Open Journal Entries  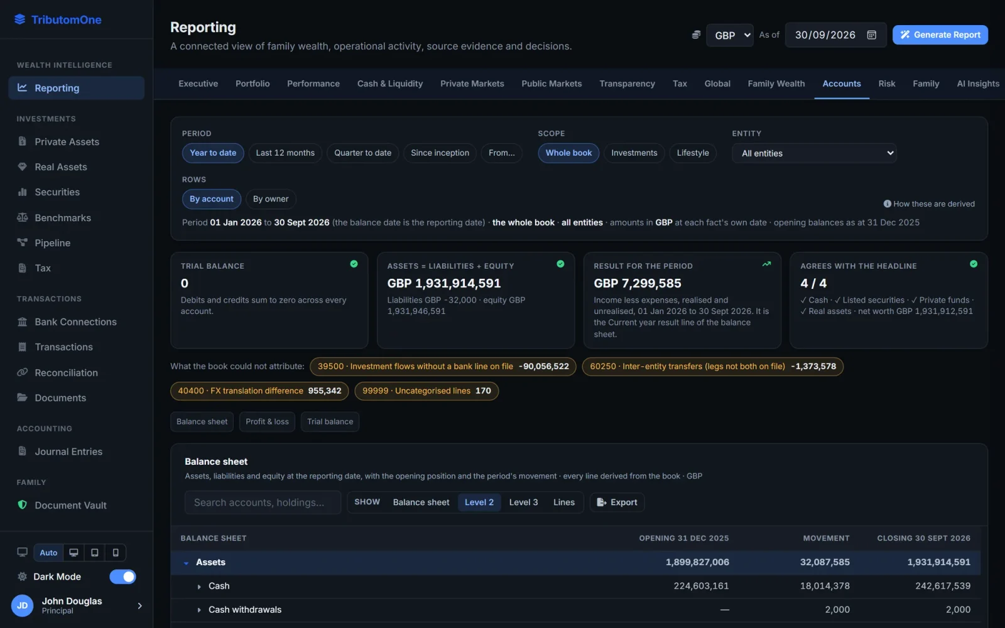[x=76, y=452]
